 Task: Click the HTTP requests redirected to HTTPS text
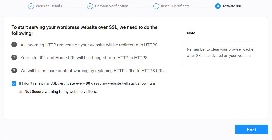(89, 45)
